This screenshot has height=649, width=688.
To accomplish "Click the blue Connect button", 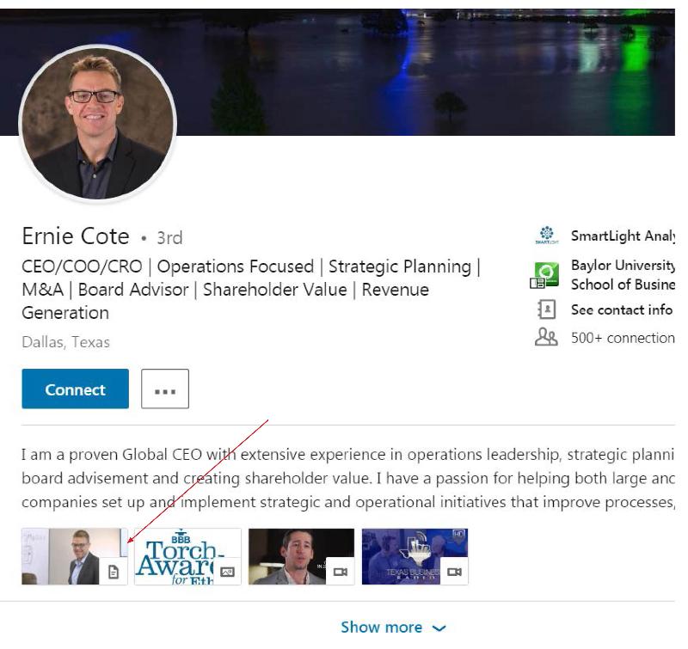I will point(75,389).
